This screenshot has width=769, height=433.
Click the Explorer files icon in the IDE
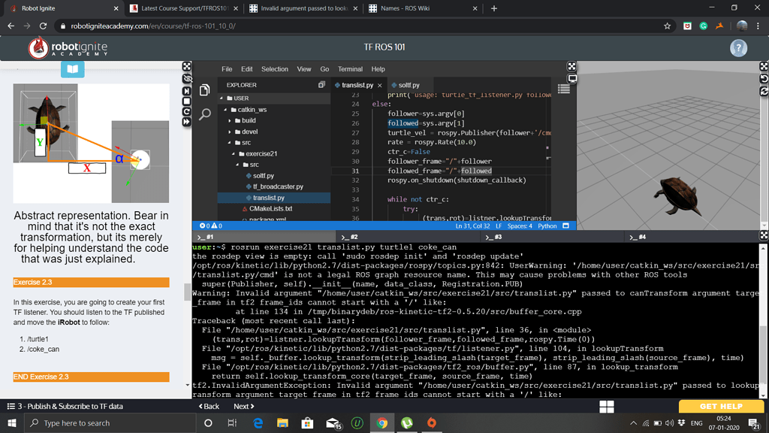coord(204,91)
